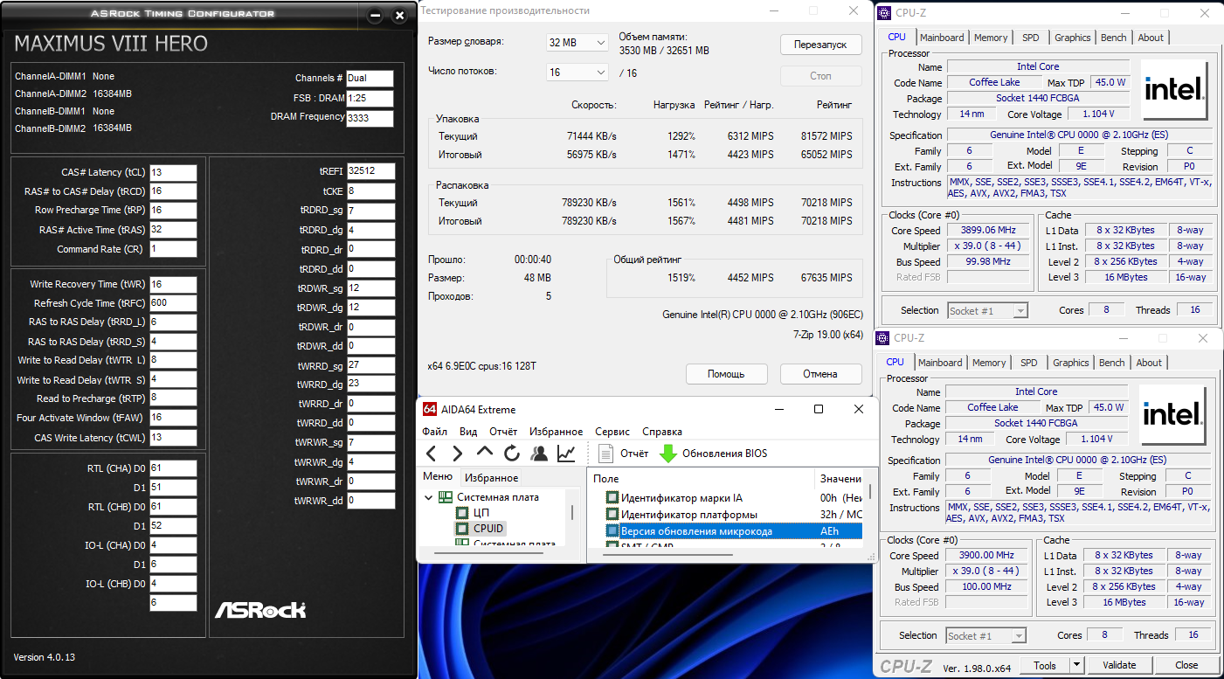
Task: Open the Число потоков dropdown
Action: (577, 73)
